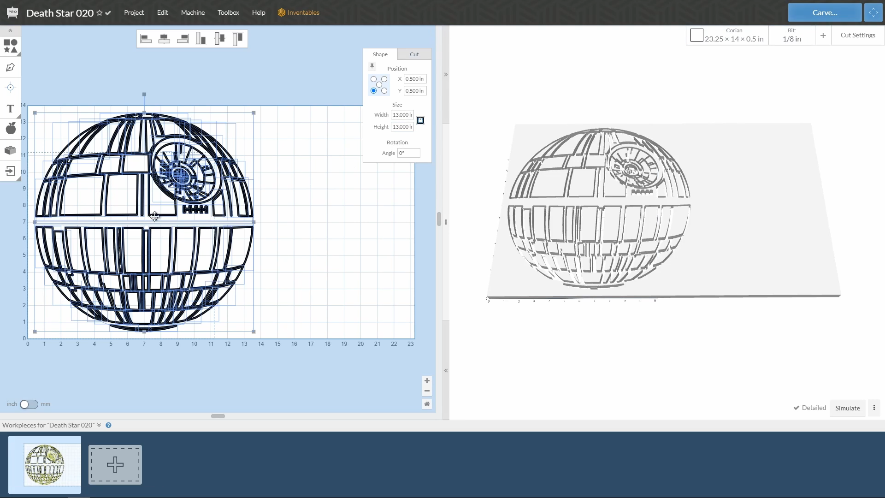Screen dimensions: 885x498
Task: Click the Corian material color swatch
Action: coord(696,36)
